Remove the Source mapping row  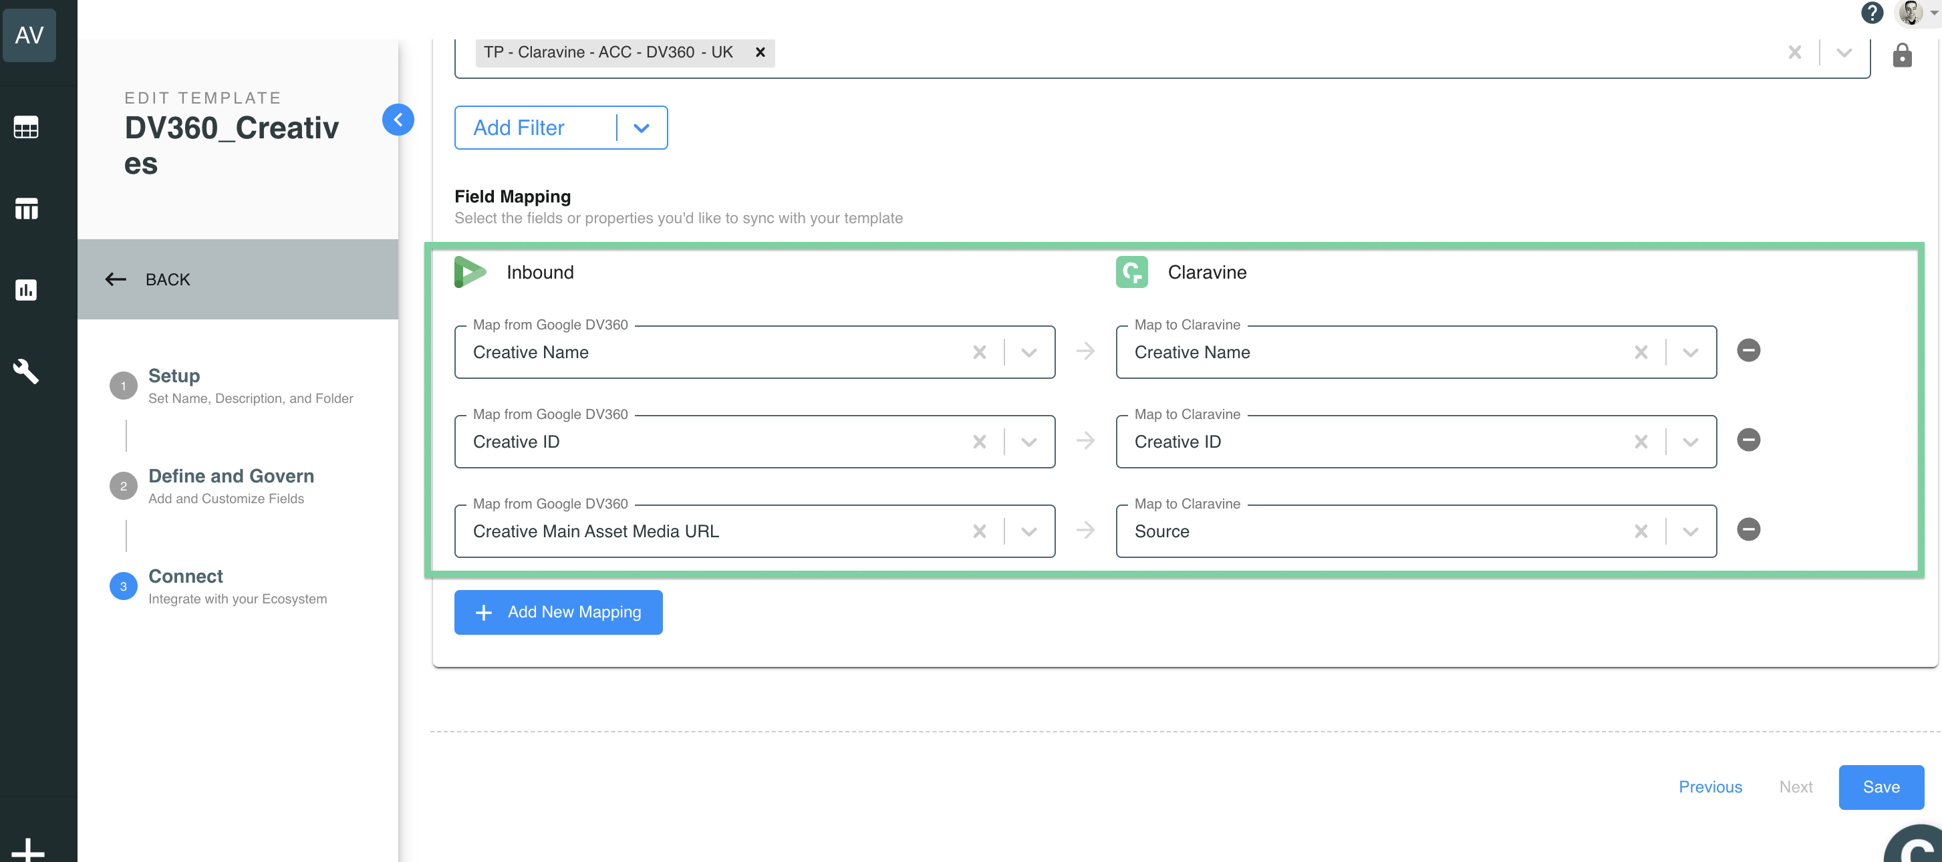click(x=1749, y=530)
